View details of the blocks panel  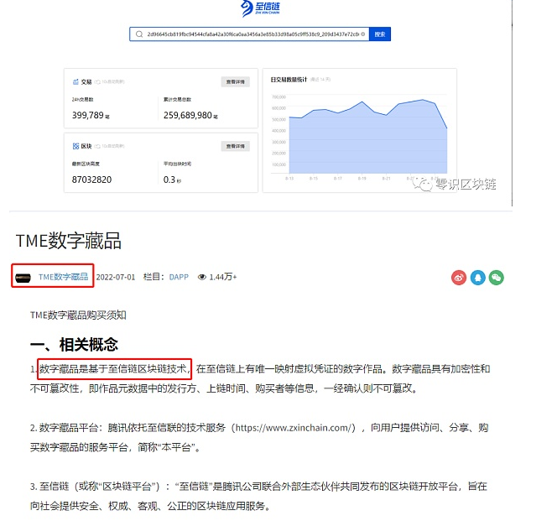(235, 146)
